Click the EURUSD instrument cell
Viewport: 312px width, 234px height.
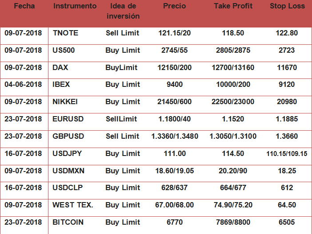click(68, 119)
